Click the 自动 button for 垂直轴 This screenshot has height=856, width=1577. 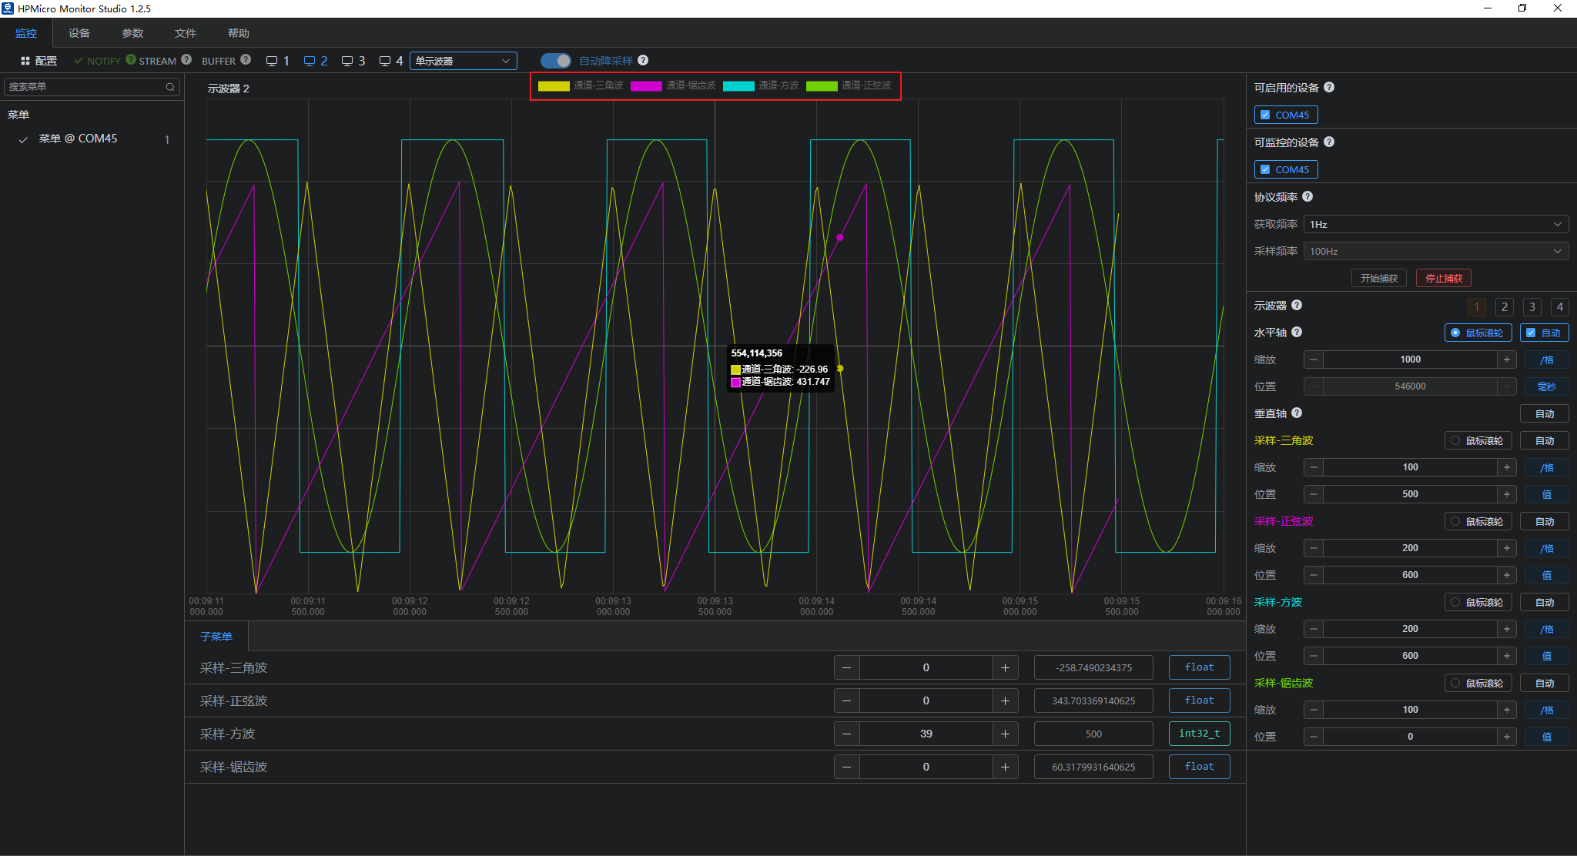coord(1545,413)
